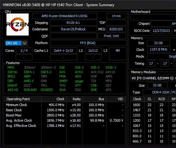The width and height of the screenshot is (176, 148).
Task: Click the SMAP feature label
Action: (x=79, y=82)
